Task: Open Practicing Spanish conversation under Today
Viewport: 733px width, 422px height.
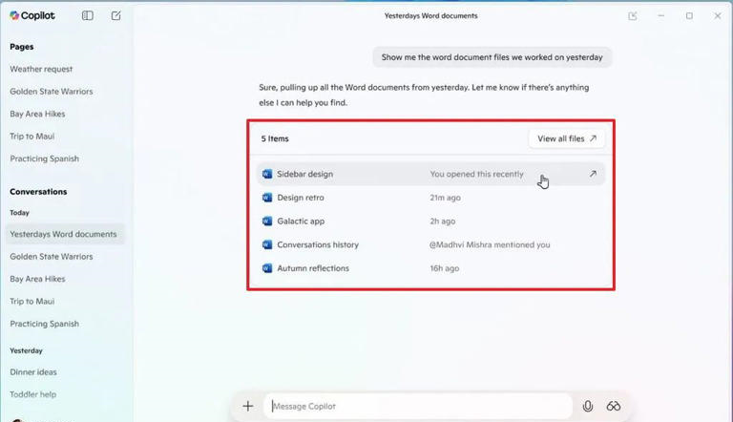Action: (x=45, y=324)
